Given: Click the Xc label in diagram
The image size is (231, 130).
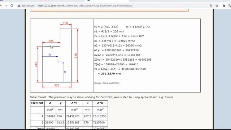Looking at the screenshot, I should [x=50, y=55].
